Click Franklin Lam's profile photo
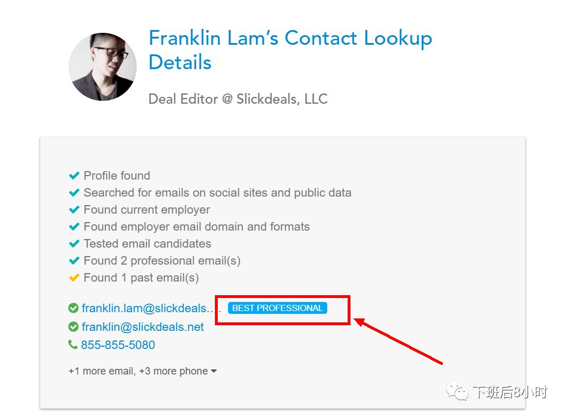 click(103, 67)
